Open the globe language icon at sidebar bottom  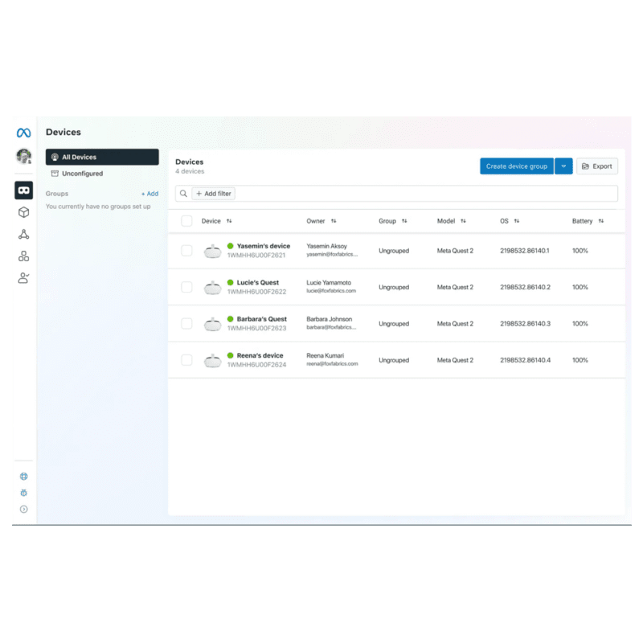click(x=23, y=476)
